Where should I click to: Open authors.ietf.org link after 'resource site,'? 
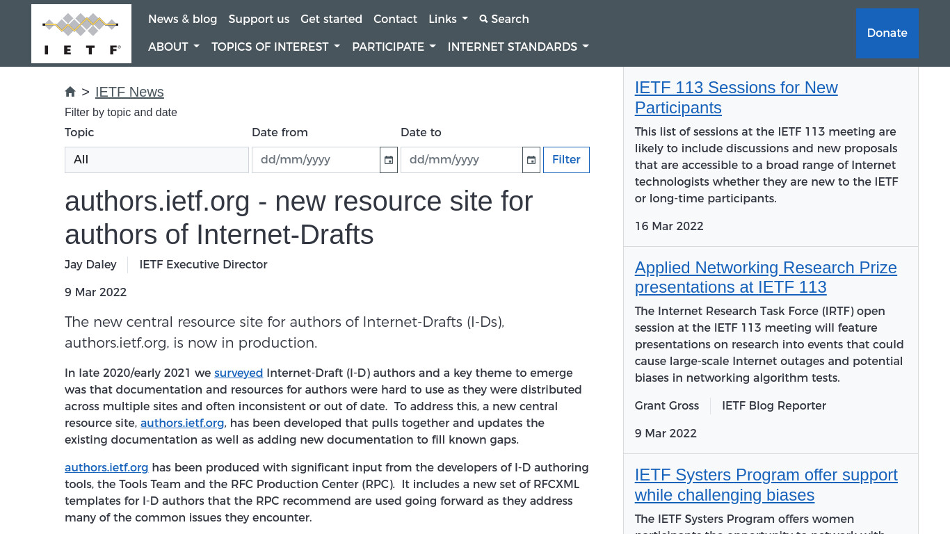click(182, 423)
